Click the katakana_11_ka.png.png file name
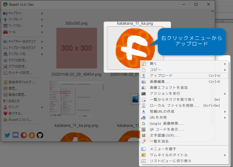The width and height of the screenshot is (233, 167). [x=76, y=125]
